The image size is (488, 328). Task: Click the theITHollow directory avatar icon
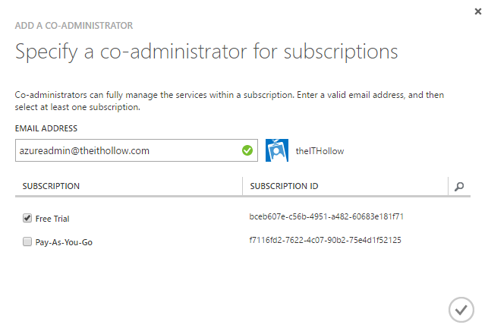coord(277,150)
